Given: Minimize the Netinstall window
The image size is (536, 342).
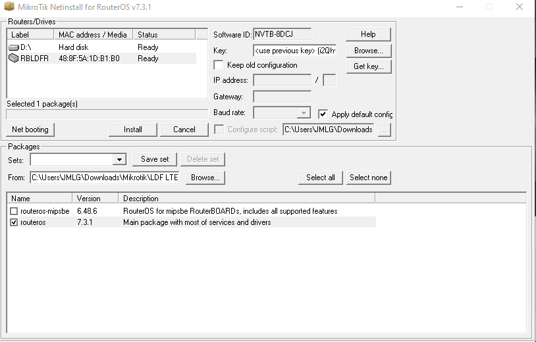Looking at the screenshot, I should (460, 7).
